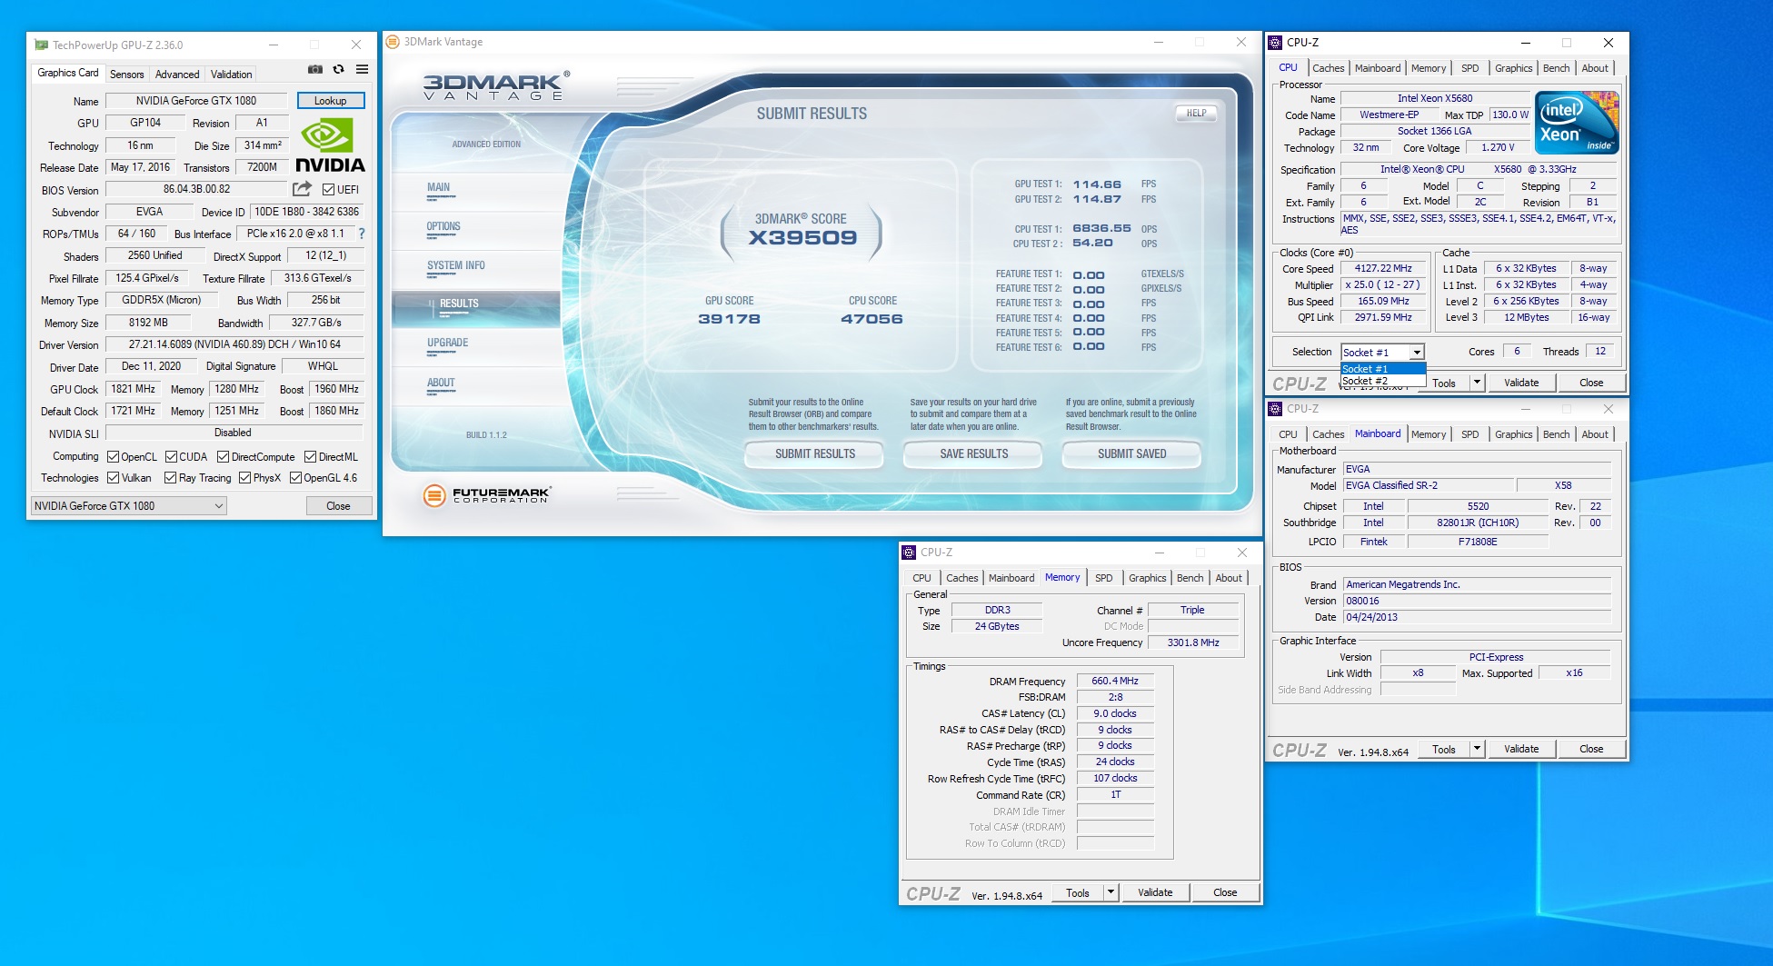Click the 3DMark Help button

pos(1196,114)
